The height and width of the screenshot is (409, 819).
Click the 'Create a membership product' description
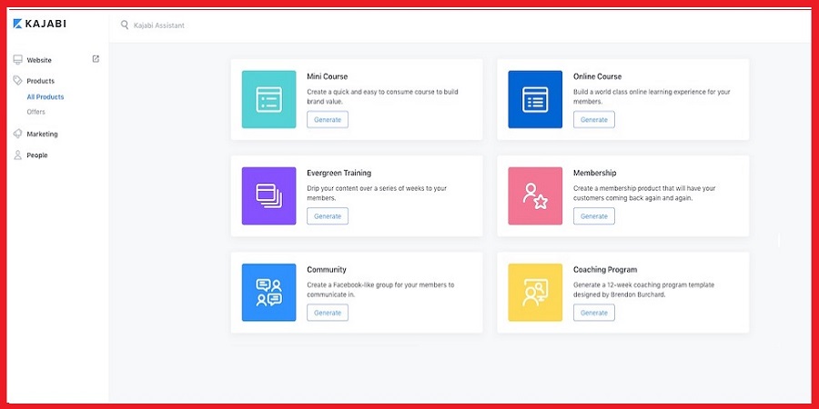644,193
